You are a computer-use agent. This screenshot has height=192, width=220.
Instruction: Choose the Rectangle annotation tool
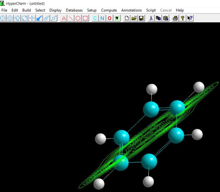(85, 18)
